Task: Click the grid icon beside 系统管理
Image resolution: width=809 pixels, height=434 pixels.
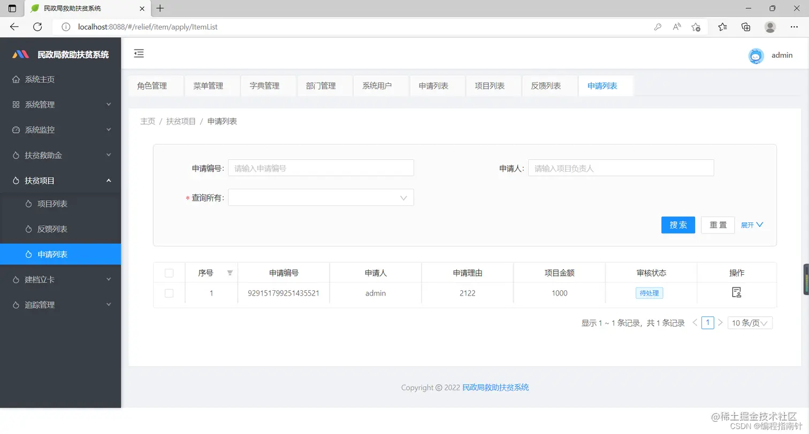Action: 16,105
